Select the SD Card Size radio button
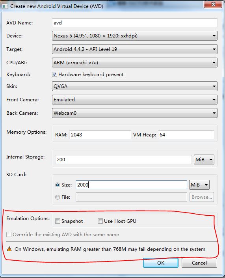225x278 pixels. 58,185
